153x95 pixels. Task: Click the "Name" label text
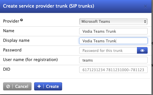coord(9,31)
